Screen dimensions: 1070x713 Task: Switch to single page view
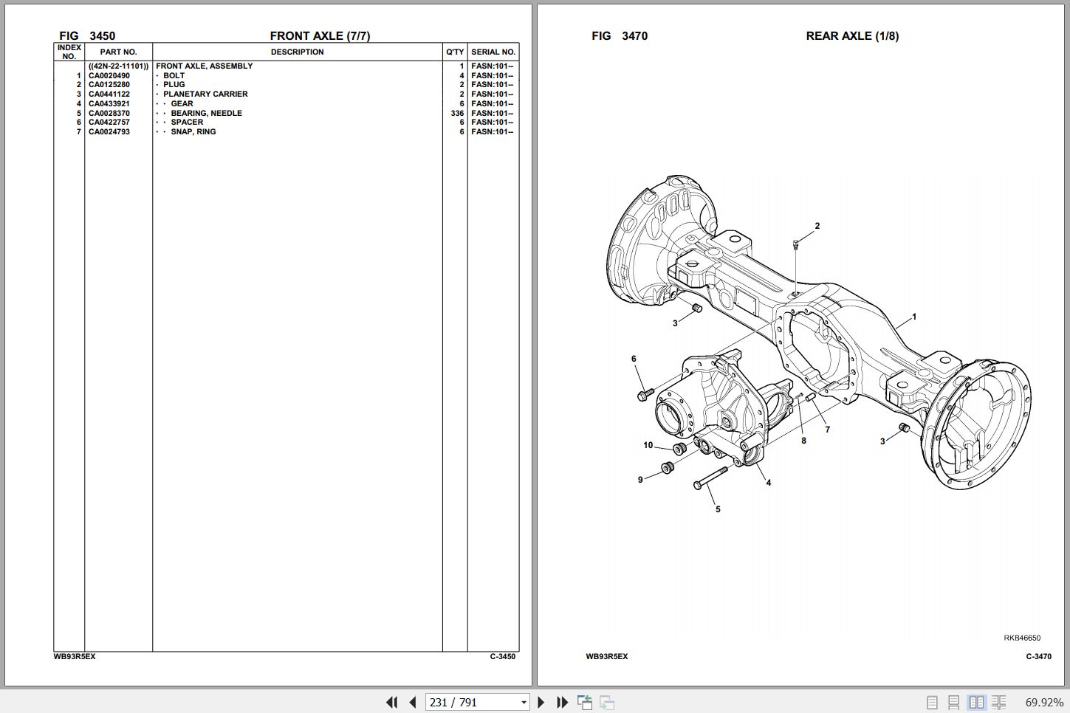[x=933, y=702]
